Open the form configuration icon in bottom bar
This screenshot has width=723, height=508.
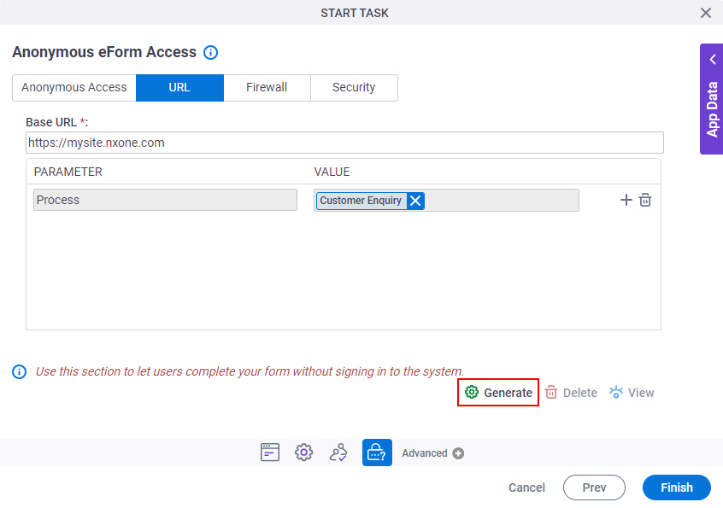point(270,453)
